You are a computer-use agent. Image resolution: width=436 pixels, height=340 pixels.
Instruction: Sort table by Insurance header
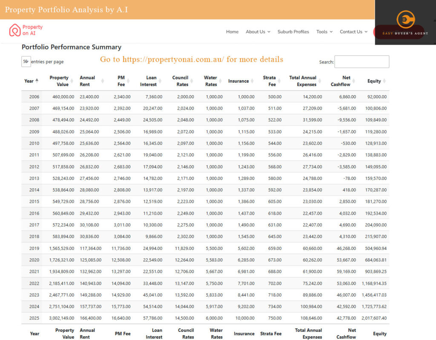point(238,81)
